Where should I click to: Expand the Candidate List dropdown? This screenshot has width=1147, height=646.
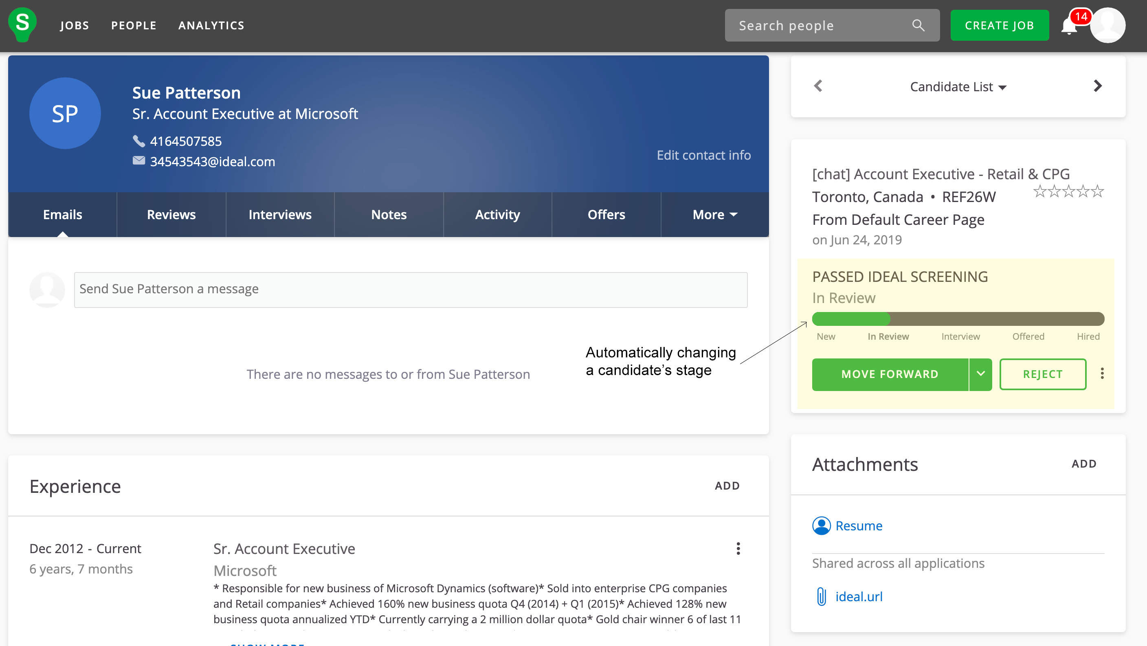pyautogui.click(x=958, y=87)
